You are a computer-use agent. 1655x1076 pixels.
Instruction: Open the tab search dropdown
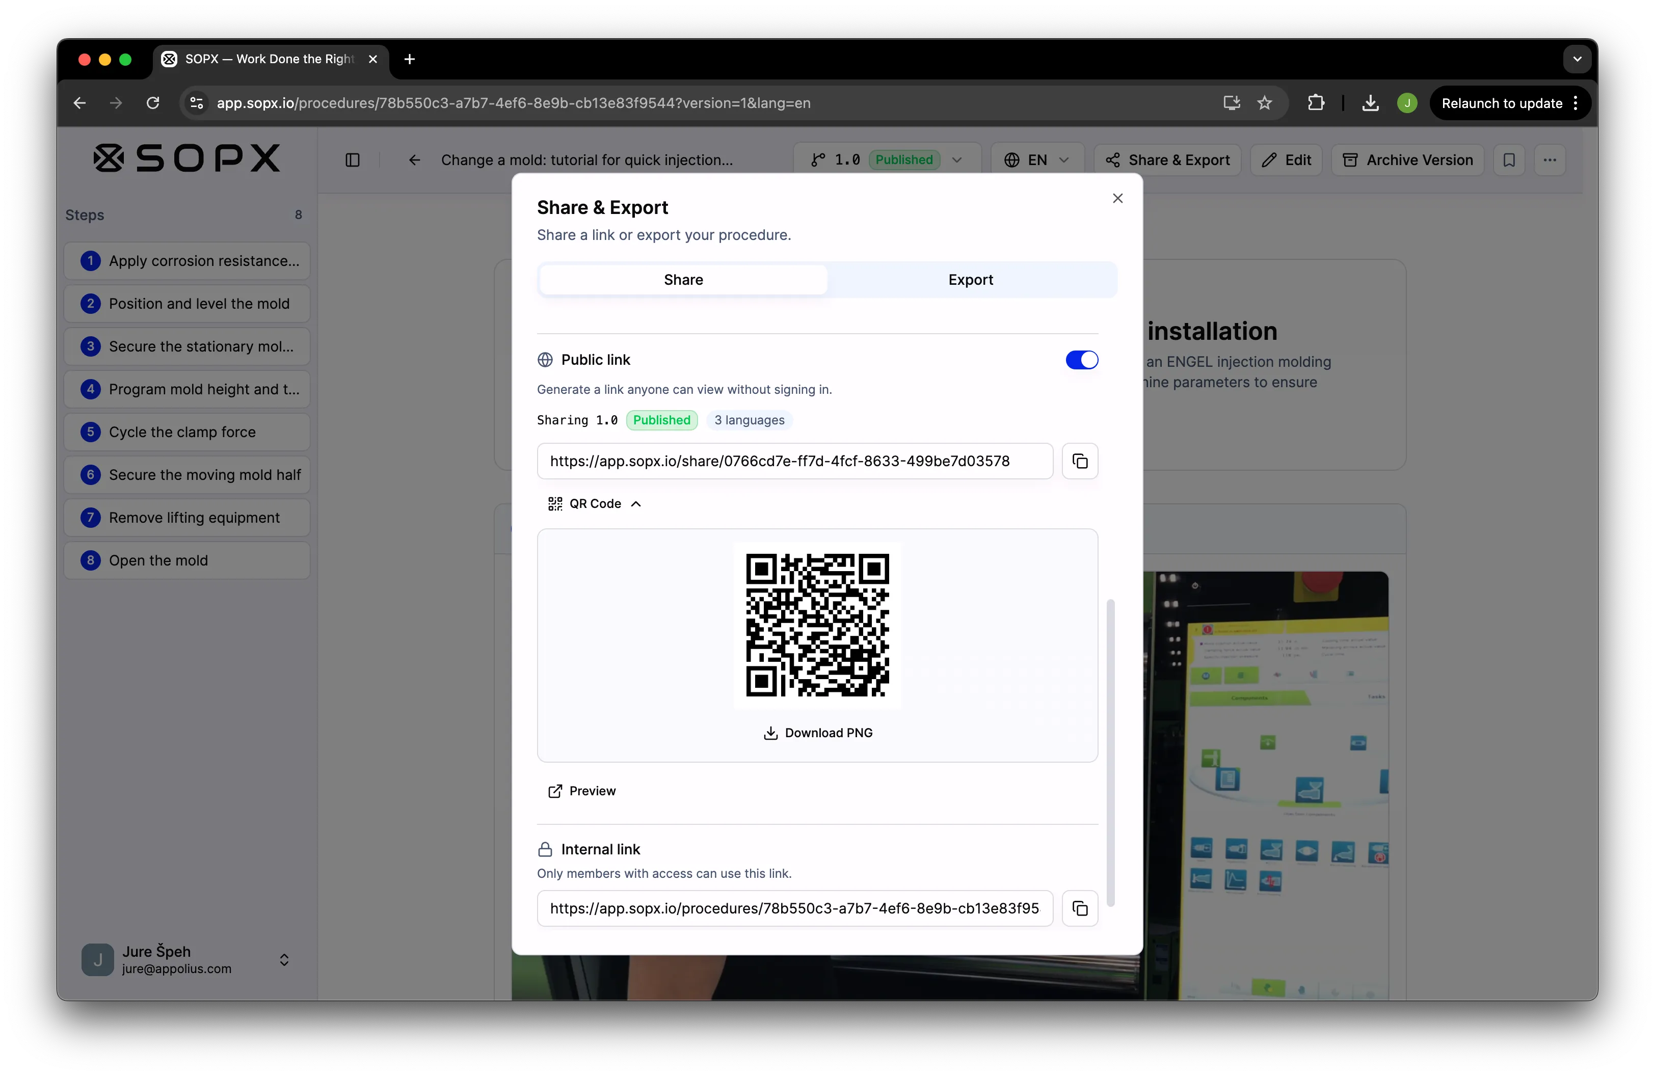[1577, 59]
